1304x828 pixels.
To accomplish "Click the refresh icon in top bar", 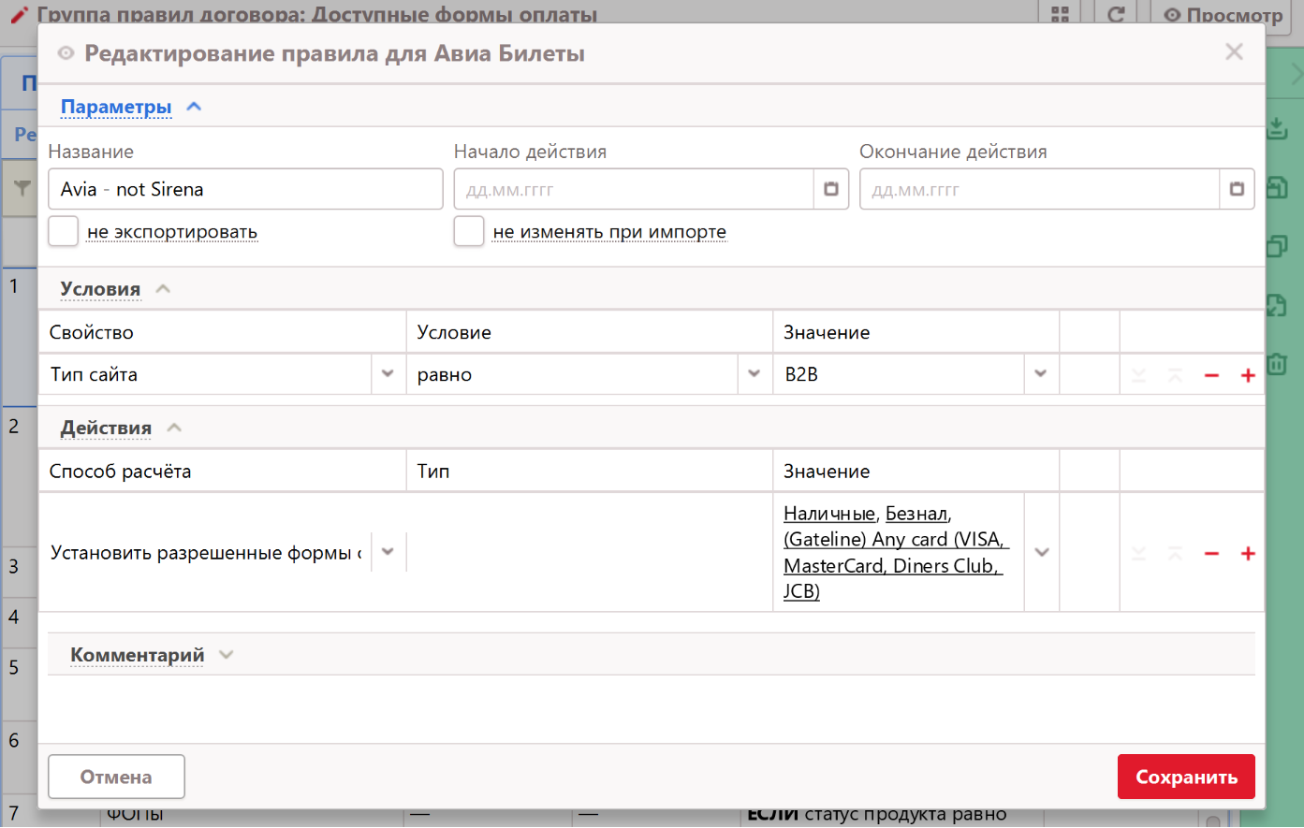I will 1116,14.
